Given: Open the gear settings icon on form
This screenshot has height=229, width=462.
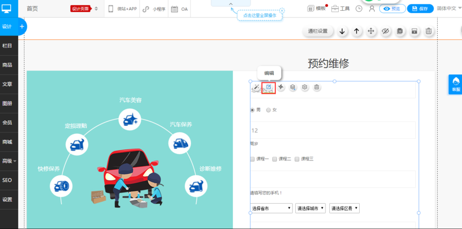Looking at the screenshot, I should [305, 87].
